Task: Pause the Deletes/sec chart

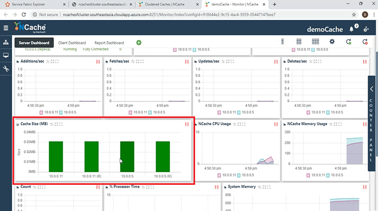Action: [x=365, y=62]
